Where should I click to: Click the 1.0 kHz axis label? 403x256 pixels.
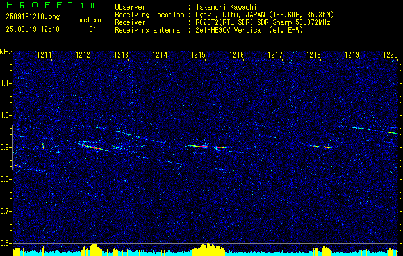coord(6,115)
